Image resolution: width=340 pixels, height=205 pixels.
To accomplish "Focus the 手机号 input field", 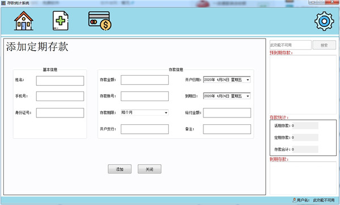I will click(x=60, y=96).
